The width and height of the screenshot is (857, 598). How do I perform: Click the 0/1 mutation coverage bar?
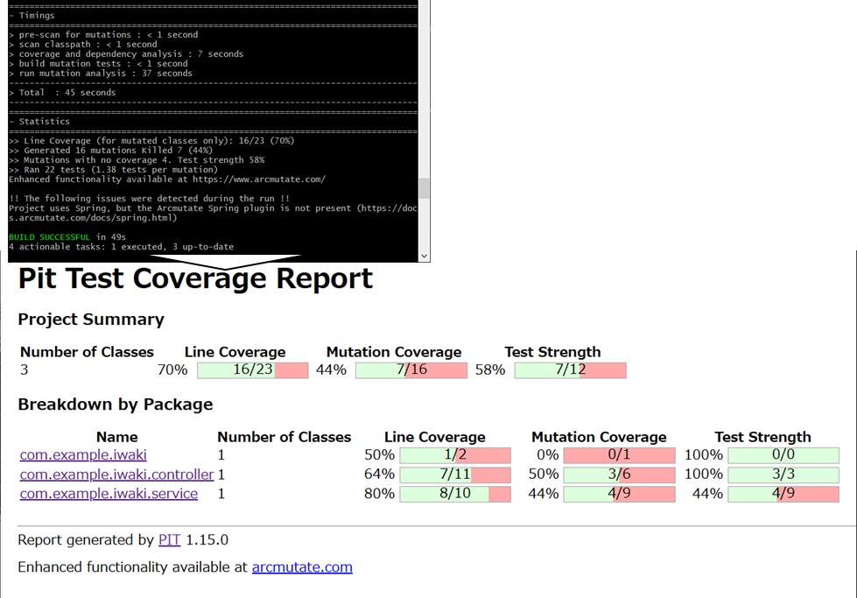point(619,454)
